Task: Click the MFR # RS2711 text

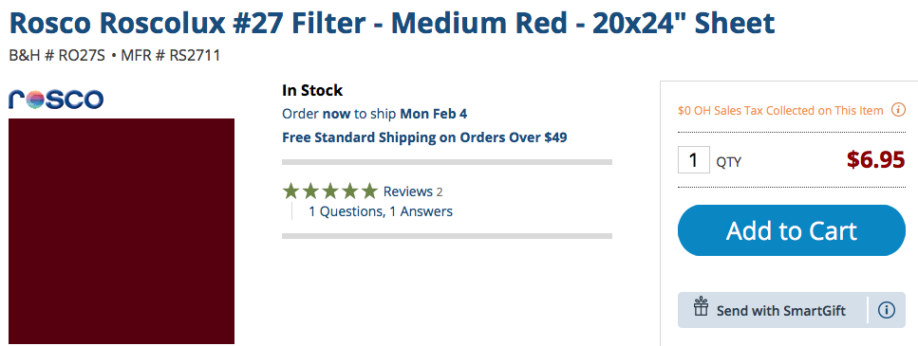Action: [170, 56]
